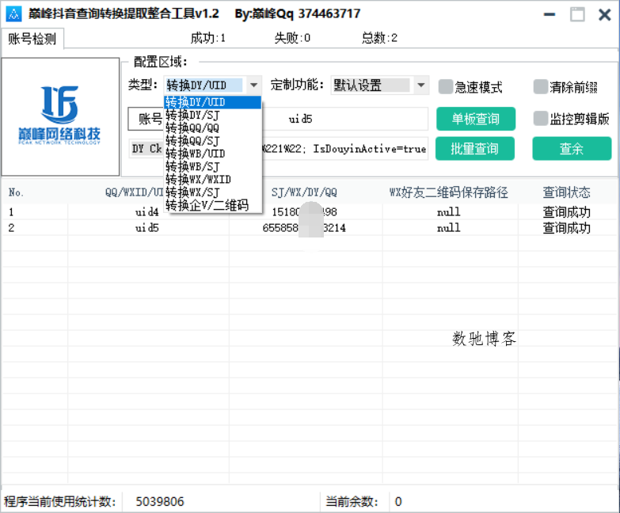Image resolution: width=620 pixels, height=513 pixels.
Task: Maximize the tool window
Action: [577, 14]
